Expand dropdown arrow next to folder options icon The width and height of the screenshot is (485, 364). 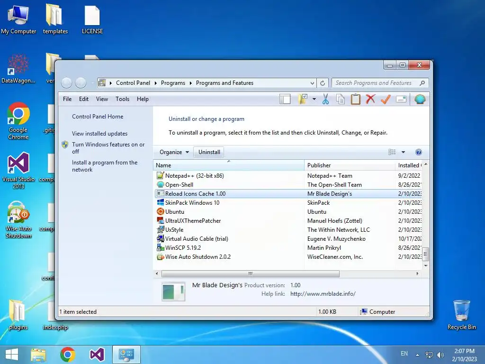click(x=314, y=99)
